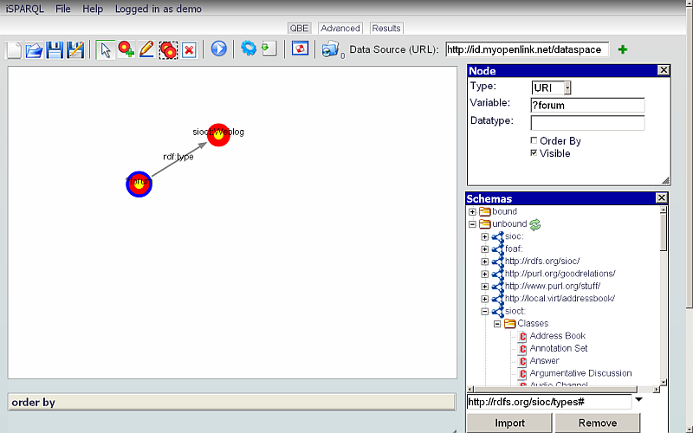Click the schema URL input field

click(x=549, y=402)
